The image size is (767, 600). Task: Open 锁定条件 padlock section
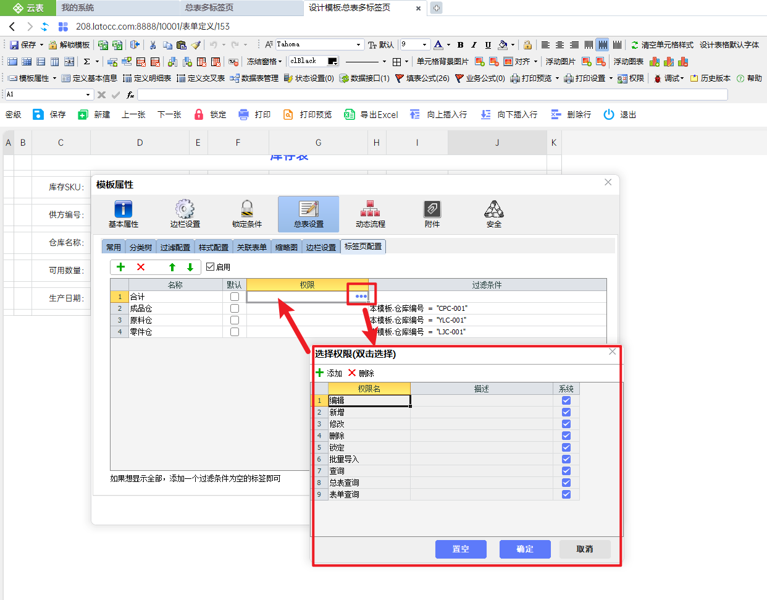(x=247, y=214)
